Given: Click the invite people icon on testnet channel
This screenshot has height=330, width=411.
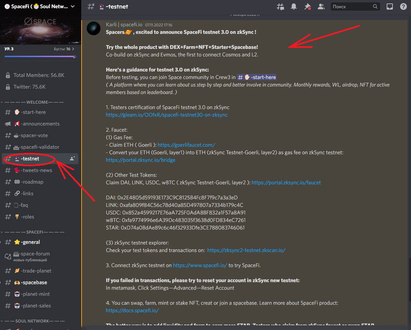Looking at the screenshot, I should tap(72, 158).
